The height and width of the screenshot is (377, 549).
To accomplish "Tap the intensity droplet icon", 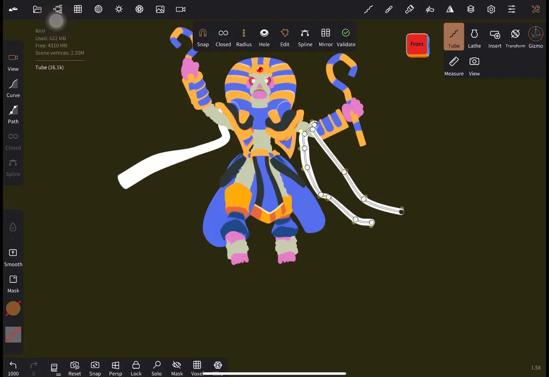I will click(13, 227).
